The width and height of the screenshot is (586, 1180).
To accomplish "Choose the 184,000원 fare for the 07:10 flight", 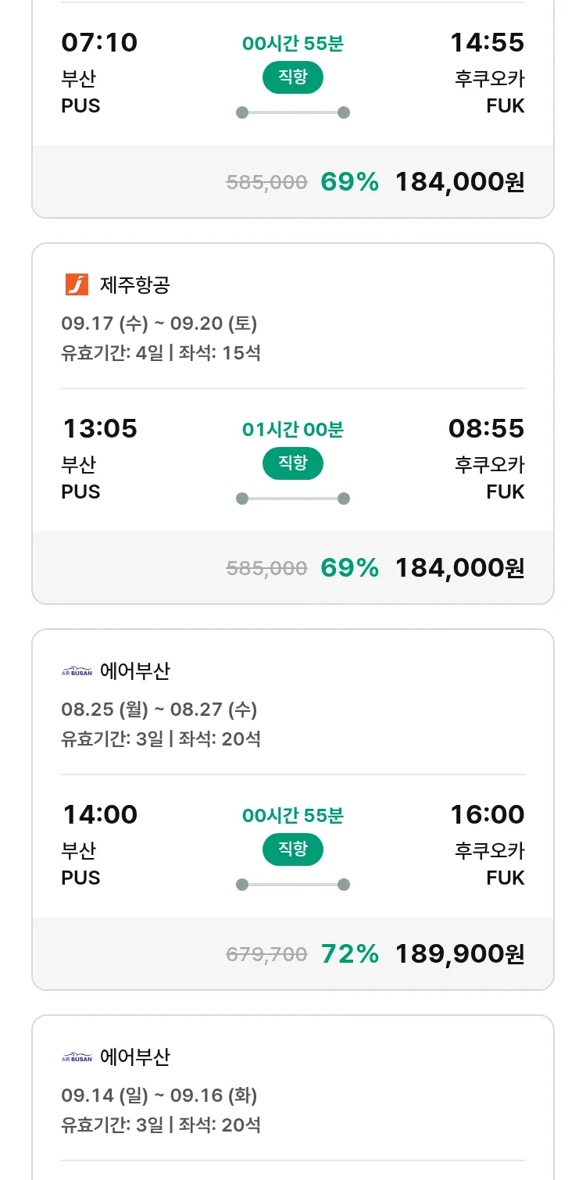I will point(459,181).
